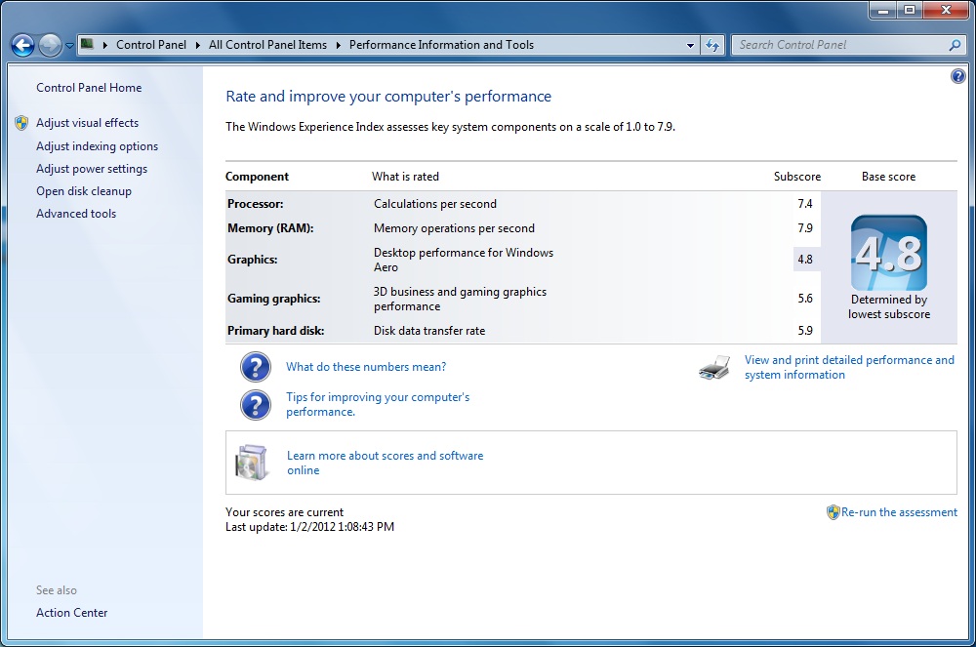Click question icon beside What do these numbers mean
The height and width of the screenshot is (647, 976).
coord(255,367)
